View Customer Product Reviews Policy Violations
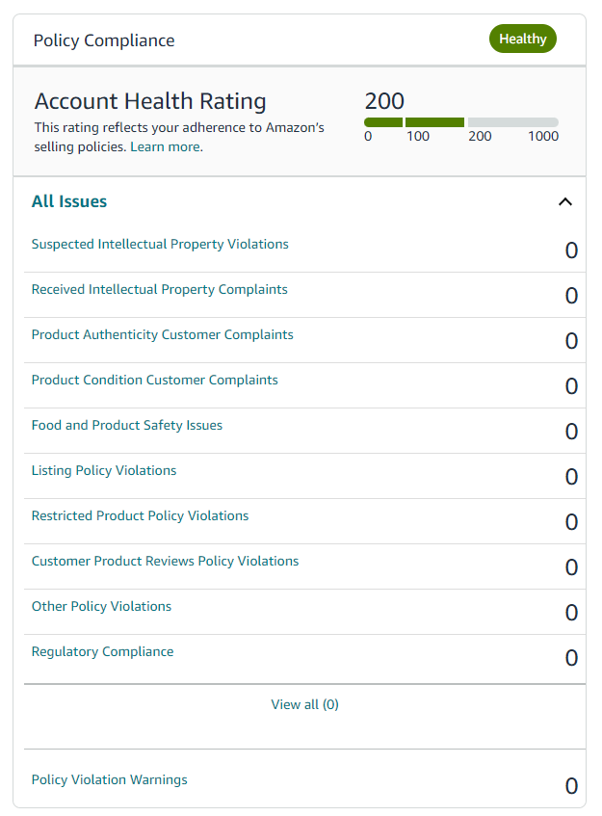The height and width of the screenshot is (816, 602). coord(165,561)
